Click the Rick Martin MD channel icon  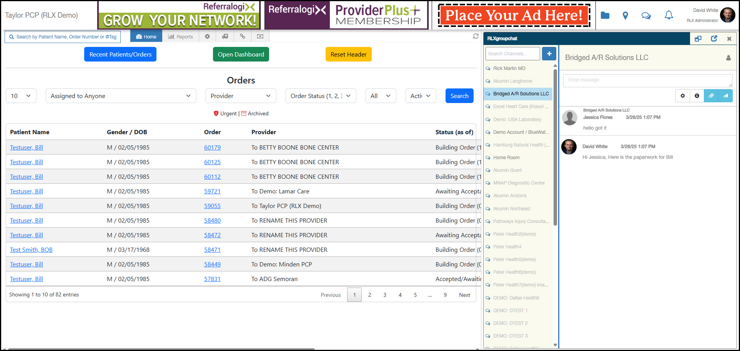click(488, 68)
